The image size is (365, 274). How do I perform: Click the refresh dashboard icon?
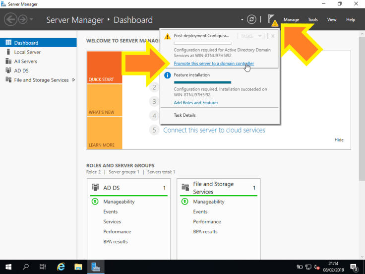pyautogui.click(x=252, y=19)
